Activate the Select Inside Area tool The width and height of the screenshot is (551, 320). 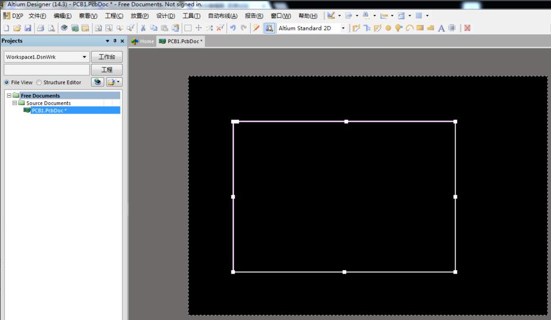pyautogui.click(x=188, y=28)
